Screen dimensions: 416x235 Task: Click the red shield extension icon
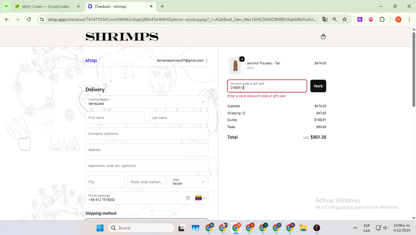coord(371,19)
